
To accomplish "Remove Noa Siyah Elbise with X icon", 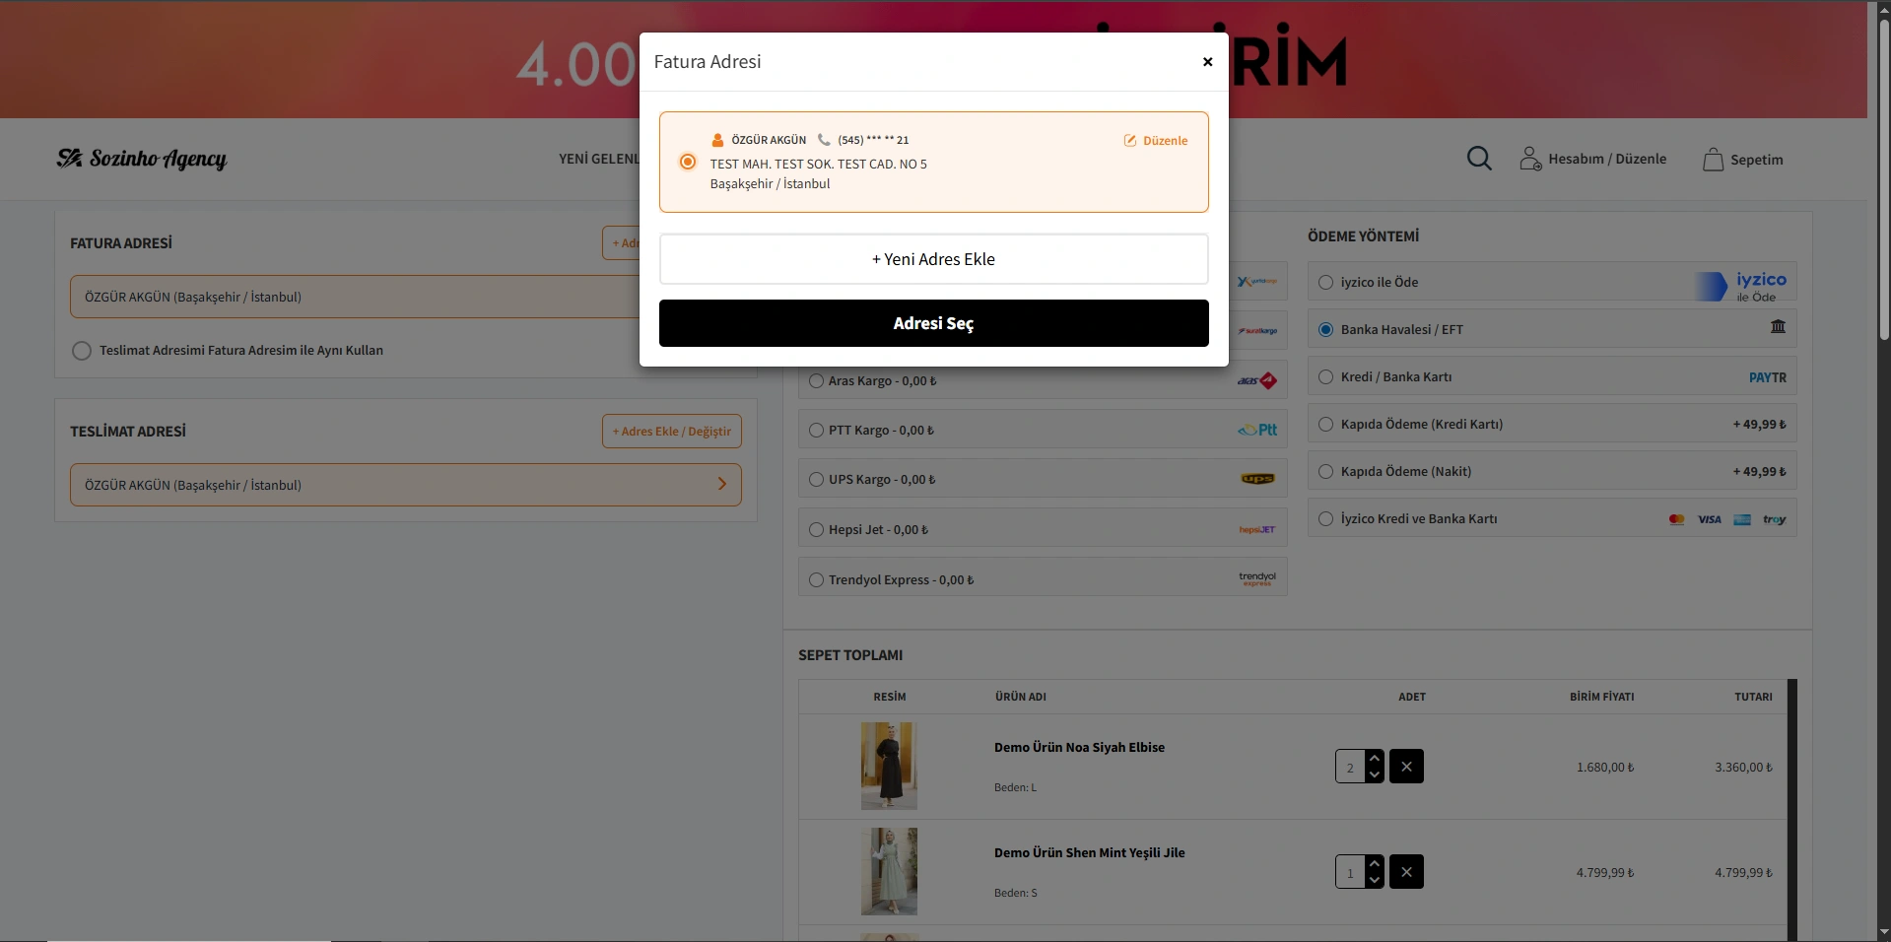I will 1406,767.
